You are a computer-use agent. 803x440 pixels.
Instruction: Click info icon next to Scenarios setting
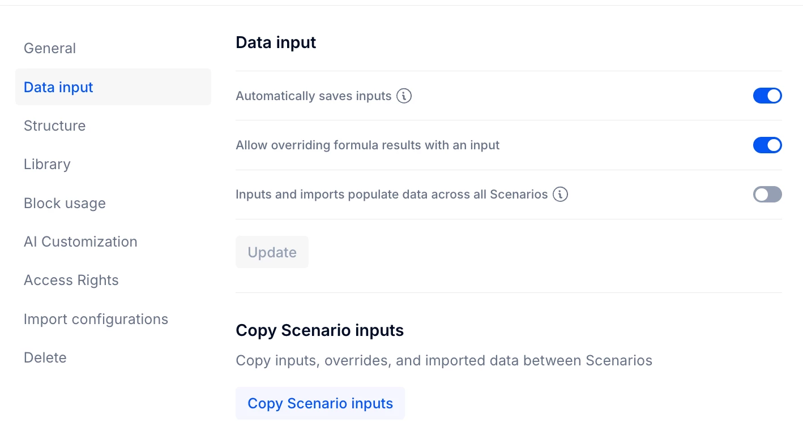(560, 195)
